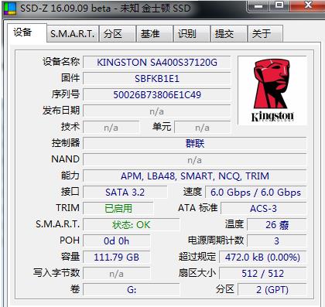The image size is (325, 307).
Task: Close the SSD-Z window
Action: coord(307,5)
